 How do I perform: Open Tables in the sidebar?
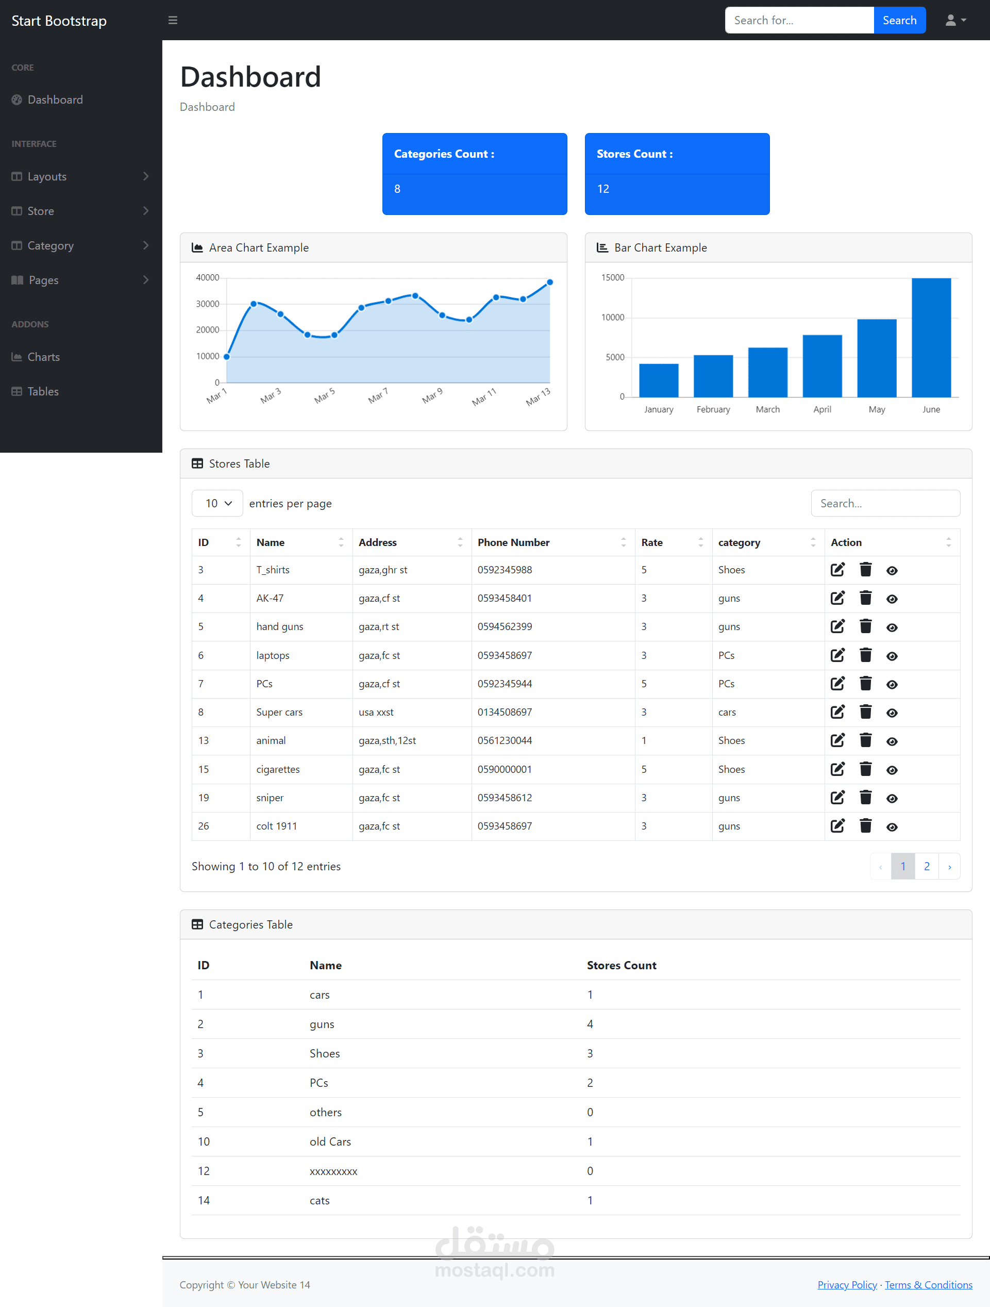tap(43, 391)
